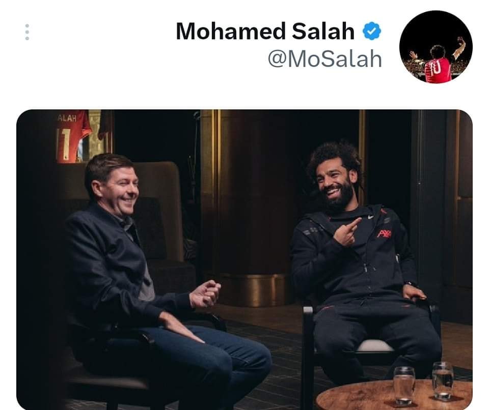
Task: Click the white armrest of the right chair
Action: tap(308, 310)
